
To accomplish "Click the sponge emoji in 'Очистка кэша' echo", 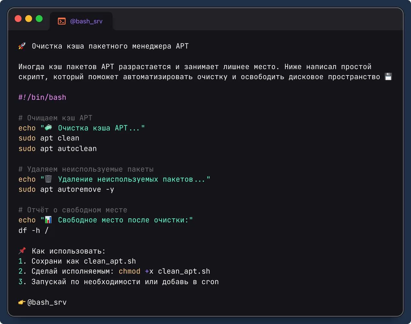I will click(48, 128).
